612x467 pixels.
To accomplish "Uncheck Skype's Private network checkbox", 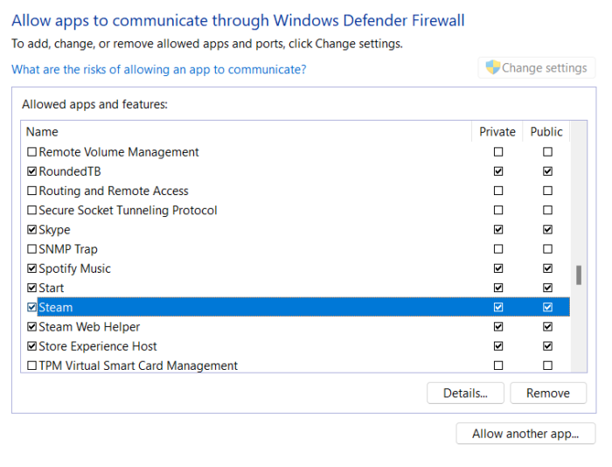I will 498,230.
